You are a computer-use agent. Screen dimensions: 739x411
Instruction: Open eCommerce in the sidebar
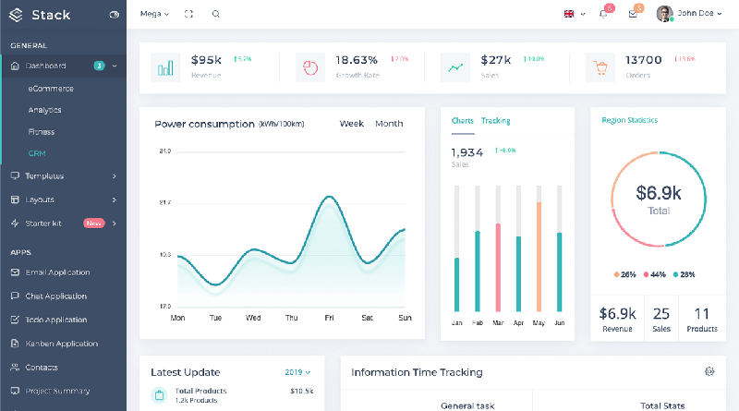51,89
